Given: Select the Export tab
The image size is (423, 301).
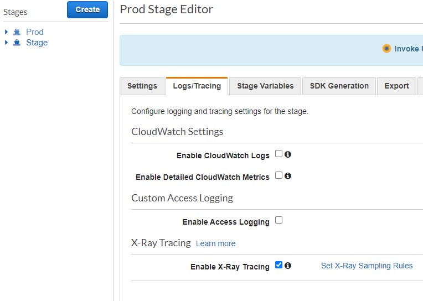Looking at the screenshot, I should click(x=396, y=86).
